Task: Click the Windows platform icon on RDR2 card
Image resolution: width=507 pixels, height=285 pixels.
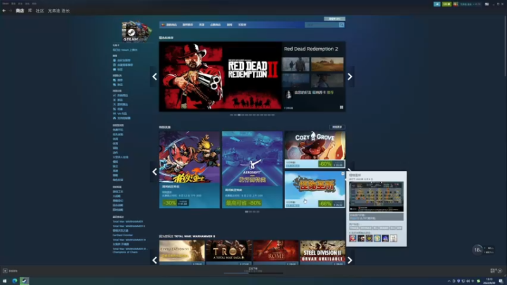Action: [x=342, y=107]
